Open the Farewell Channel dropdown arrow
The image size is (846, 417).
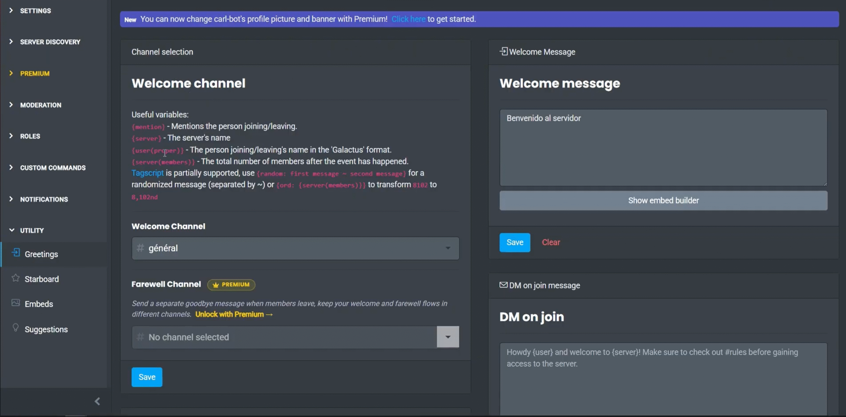[x=448, y=337]
